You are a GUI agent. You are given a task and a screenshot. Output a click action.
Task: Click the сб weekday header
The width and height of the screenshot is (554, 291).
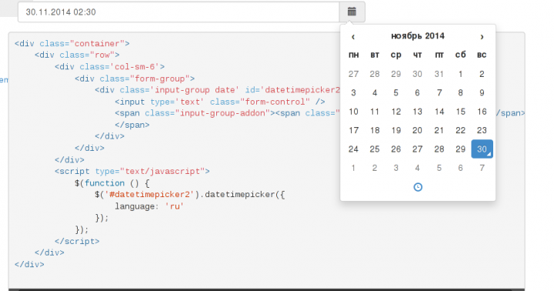click(x=460, y=55)
